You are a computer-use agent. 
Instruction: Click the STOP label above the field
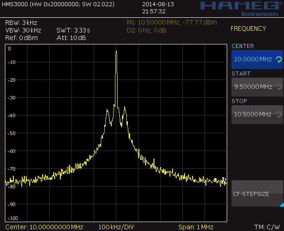240,101
